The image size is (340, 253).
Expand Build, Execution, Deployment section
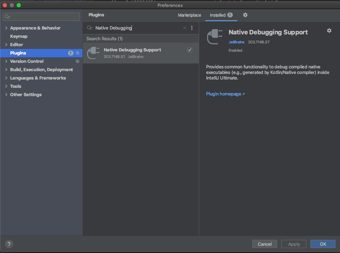click(x=6, y=69)
